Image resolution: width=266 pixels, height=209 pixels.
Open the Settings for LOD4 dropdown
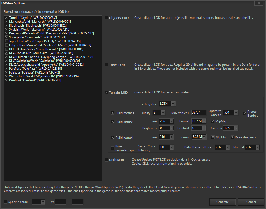pyautogui.click(x=167, y=104)
